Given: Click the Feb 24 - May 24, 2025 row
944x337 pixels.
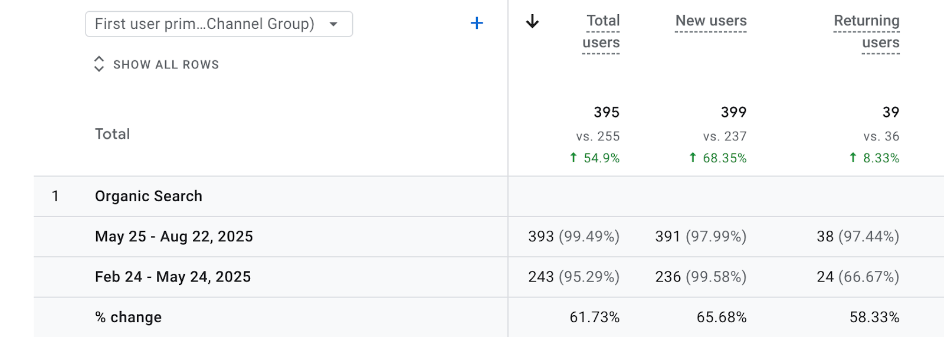Looking at the screenshot, I should [173, 277].
